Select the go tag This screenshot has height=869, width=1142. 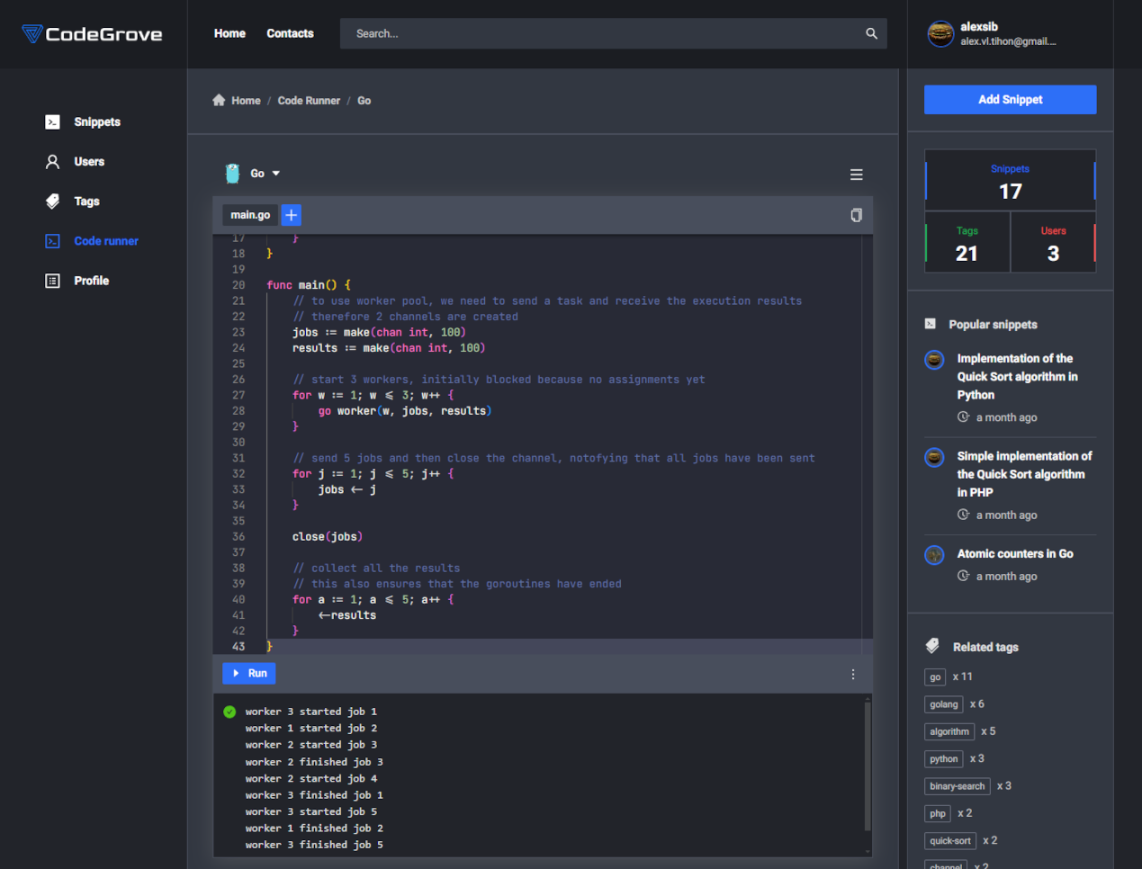click(x=935, y=677)
